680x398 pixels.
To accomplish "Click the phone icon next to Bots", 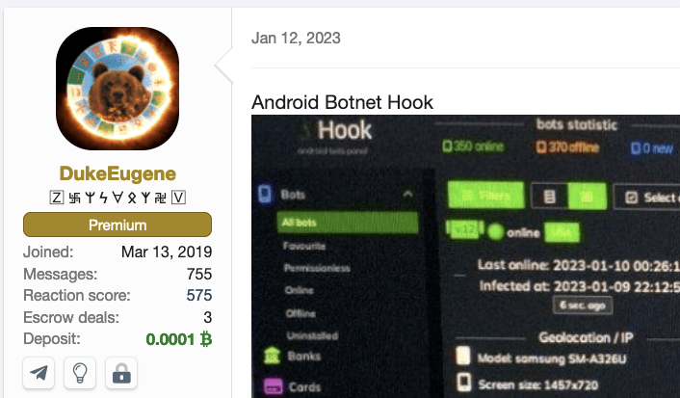I will (x=265, y=195).
